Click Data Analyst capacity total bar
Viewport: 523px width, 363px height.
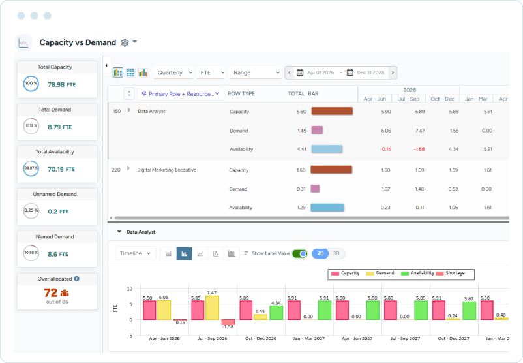pos(332,111)
